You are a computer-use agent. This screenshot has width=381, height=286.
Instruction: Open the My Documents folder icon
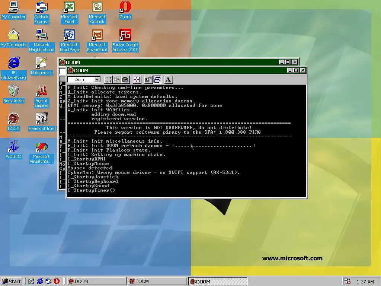tap(14, 38)
